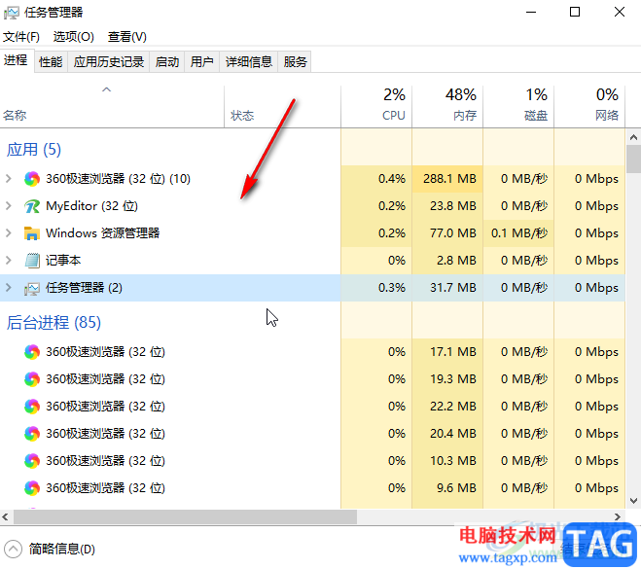Viewport: 641px width, 569px height.
Task: Click the 0.4% CPU cell
Action: 376,179
